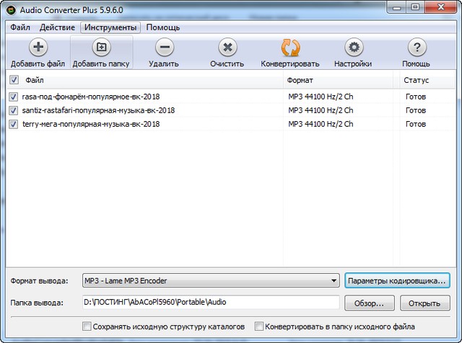Open the Помощь menu in menu bar

163,27
